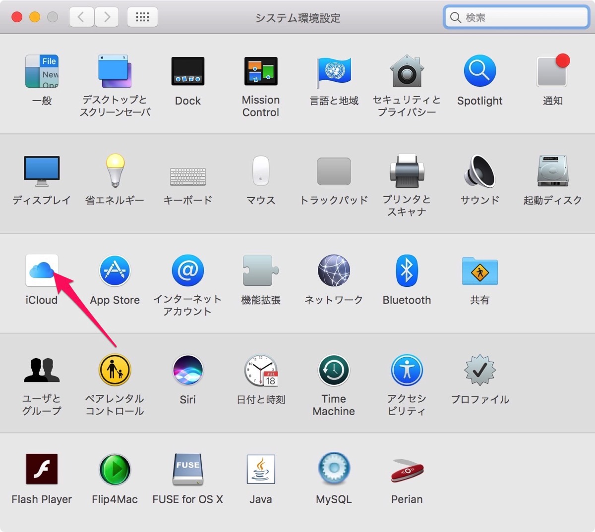Open 起動ディスク startup disk pane
Image resolution: width=595 pixels, height=532 pixels.
[553, 171]
